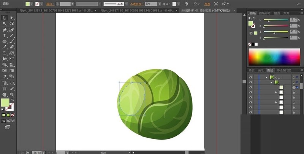Screen dimensions: 304x154
Task: Select the Rotate tool
Action: click(5, 53)
